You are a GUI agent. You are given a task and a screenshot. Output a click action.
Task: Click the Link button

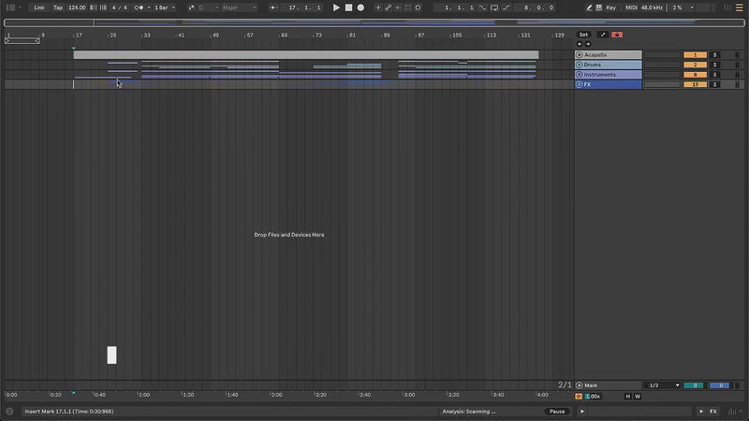click(39, 7)
